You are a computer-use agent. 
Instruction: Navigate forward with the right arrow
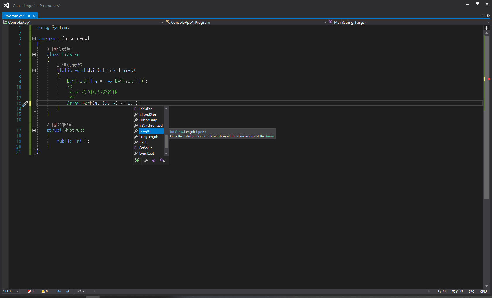(67, 291)
